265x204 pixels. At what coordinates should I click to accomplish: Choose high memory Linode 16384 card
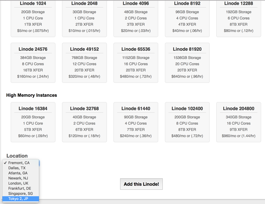[33, 122]
